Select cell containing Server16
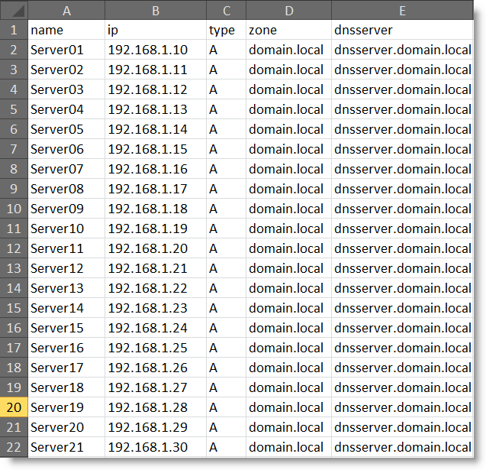 pos(66,348)
